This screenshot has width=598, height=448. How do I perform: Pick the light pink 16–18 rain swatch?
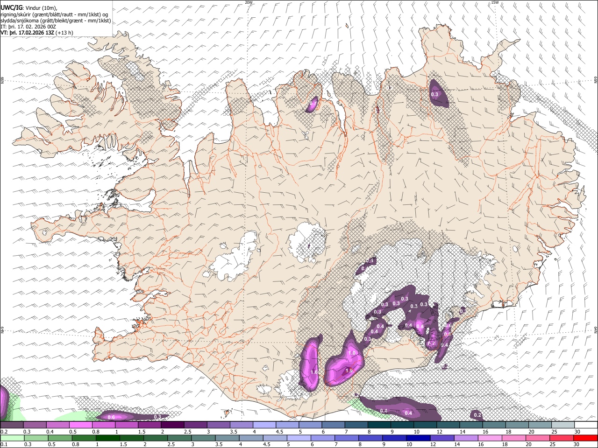point(491,438)
